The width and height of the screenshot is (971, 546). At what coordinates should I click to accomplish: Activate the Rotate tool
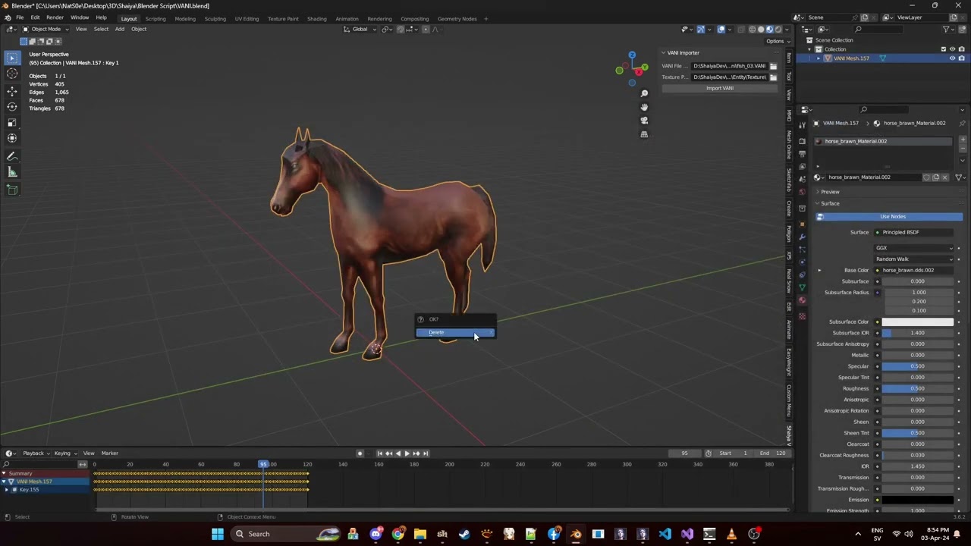[12, 107]
